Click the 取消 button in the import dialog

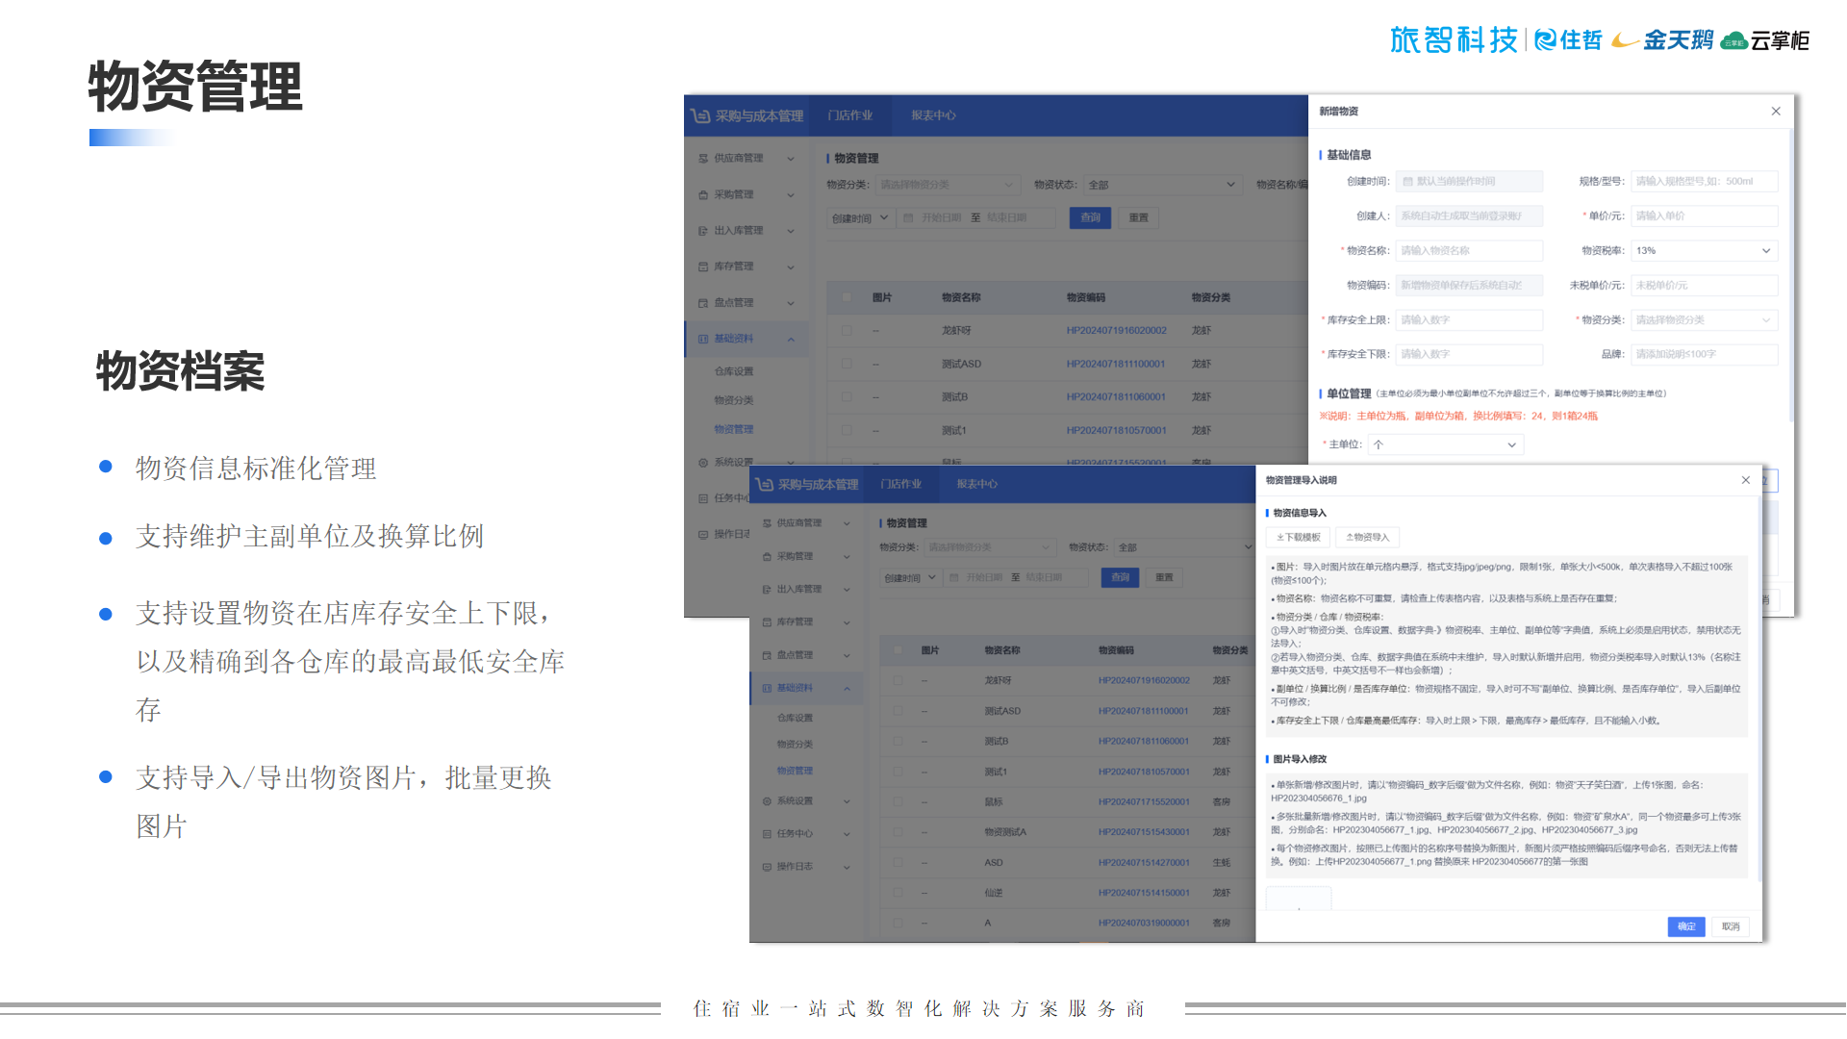pyautogui.click(x=1731, y=926)
